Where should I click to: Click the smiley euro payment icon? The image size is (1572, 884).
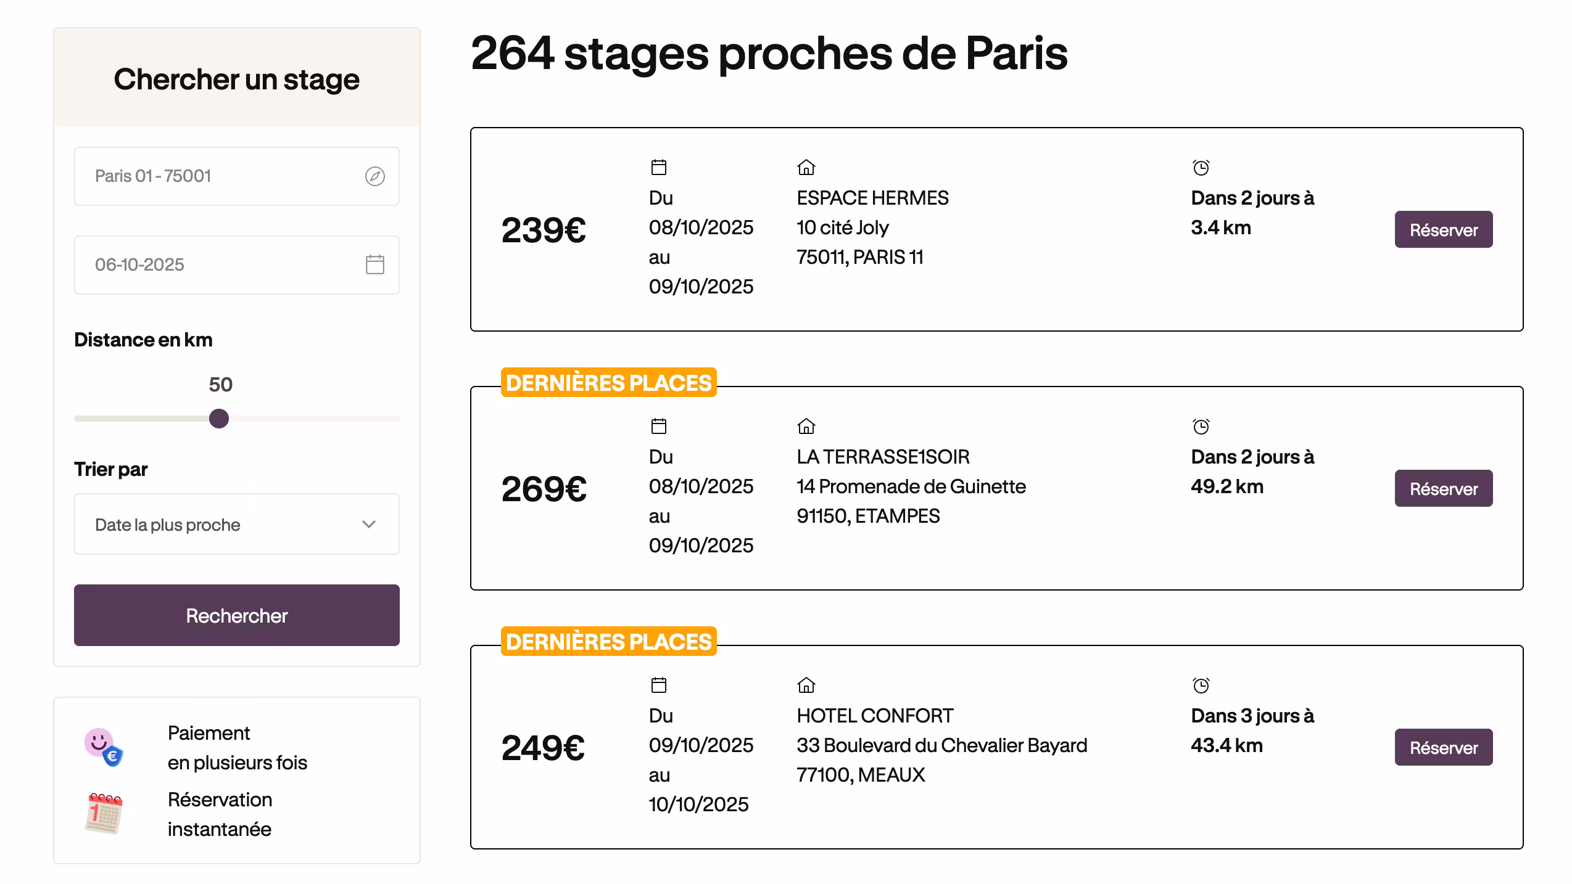pos(103,747)
